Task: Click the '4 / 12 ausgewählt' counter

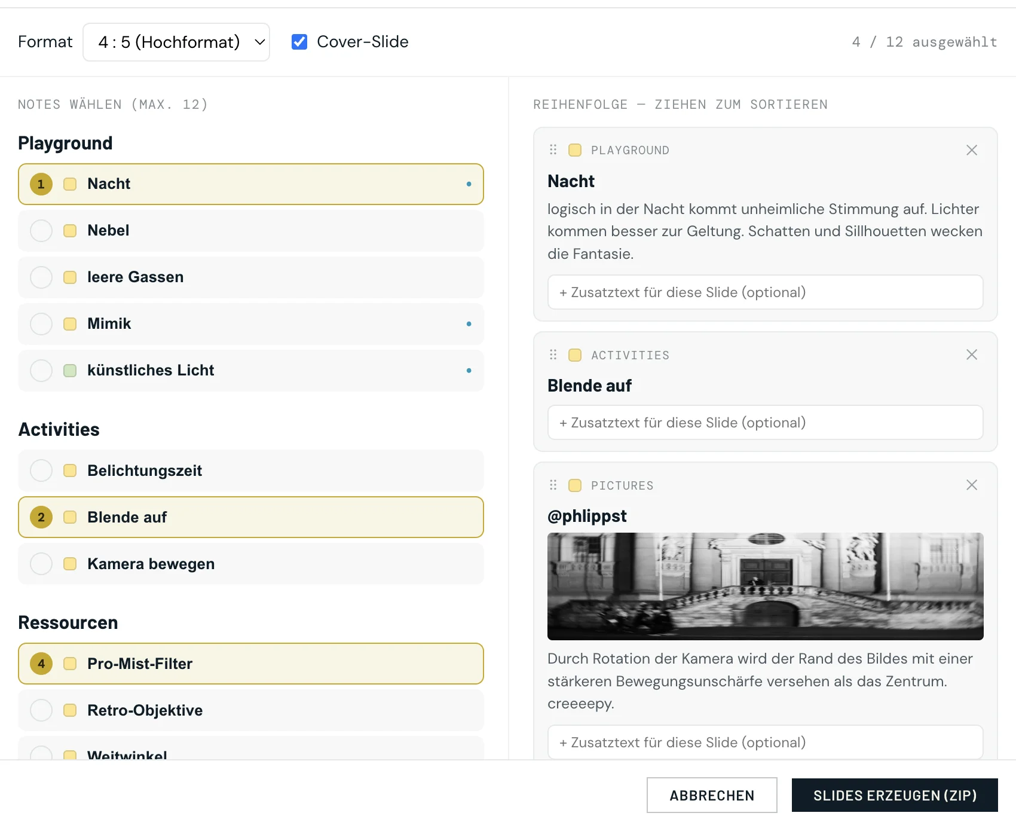Action: pyautogui.click(x=925, y=42)
